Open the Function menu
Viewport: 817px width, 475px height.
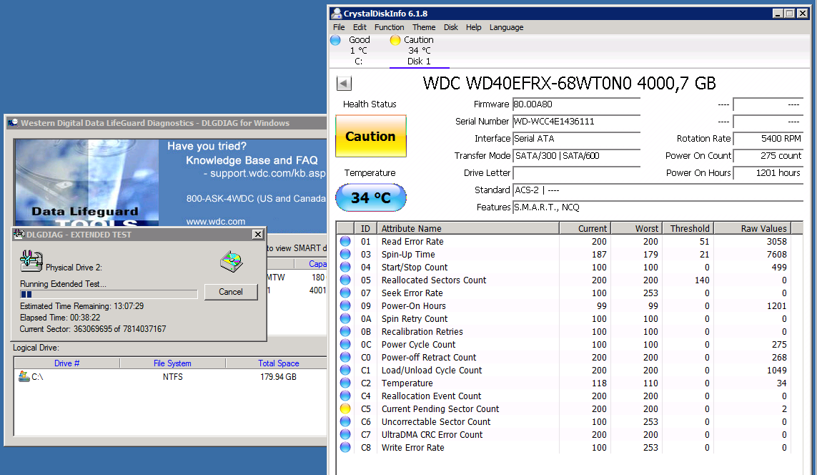(x=390, y=27)
